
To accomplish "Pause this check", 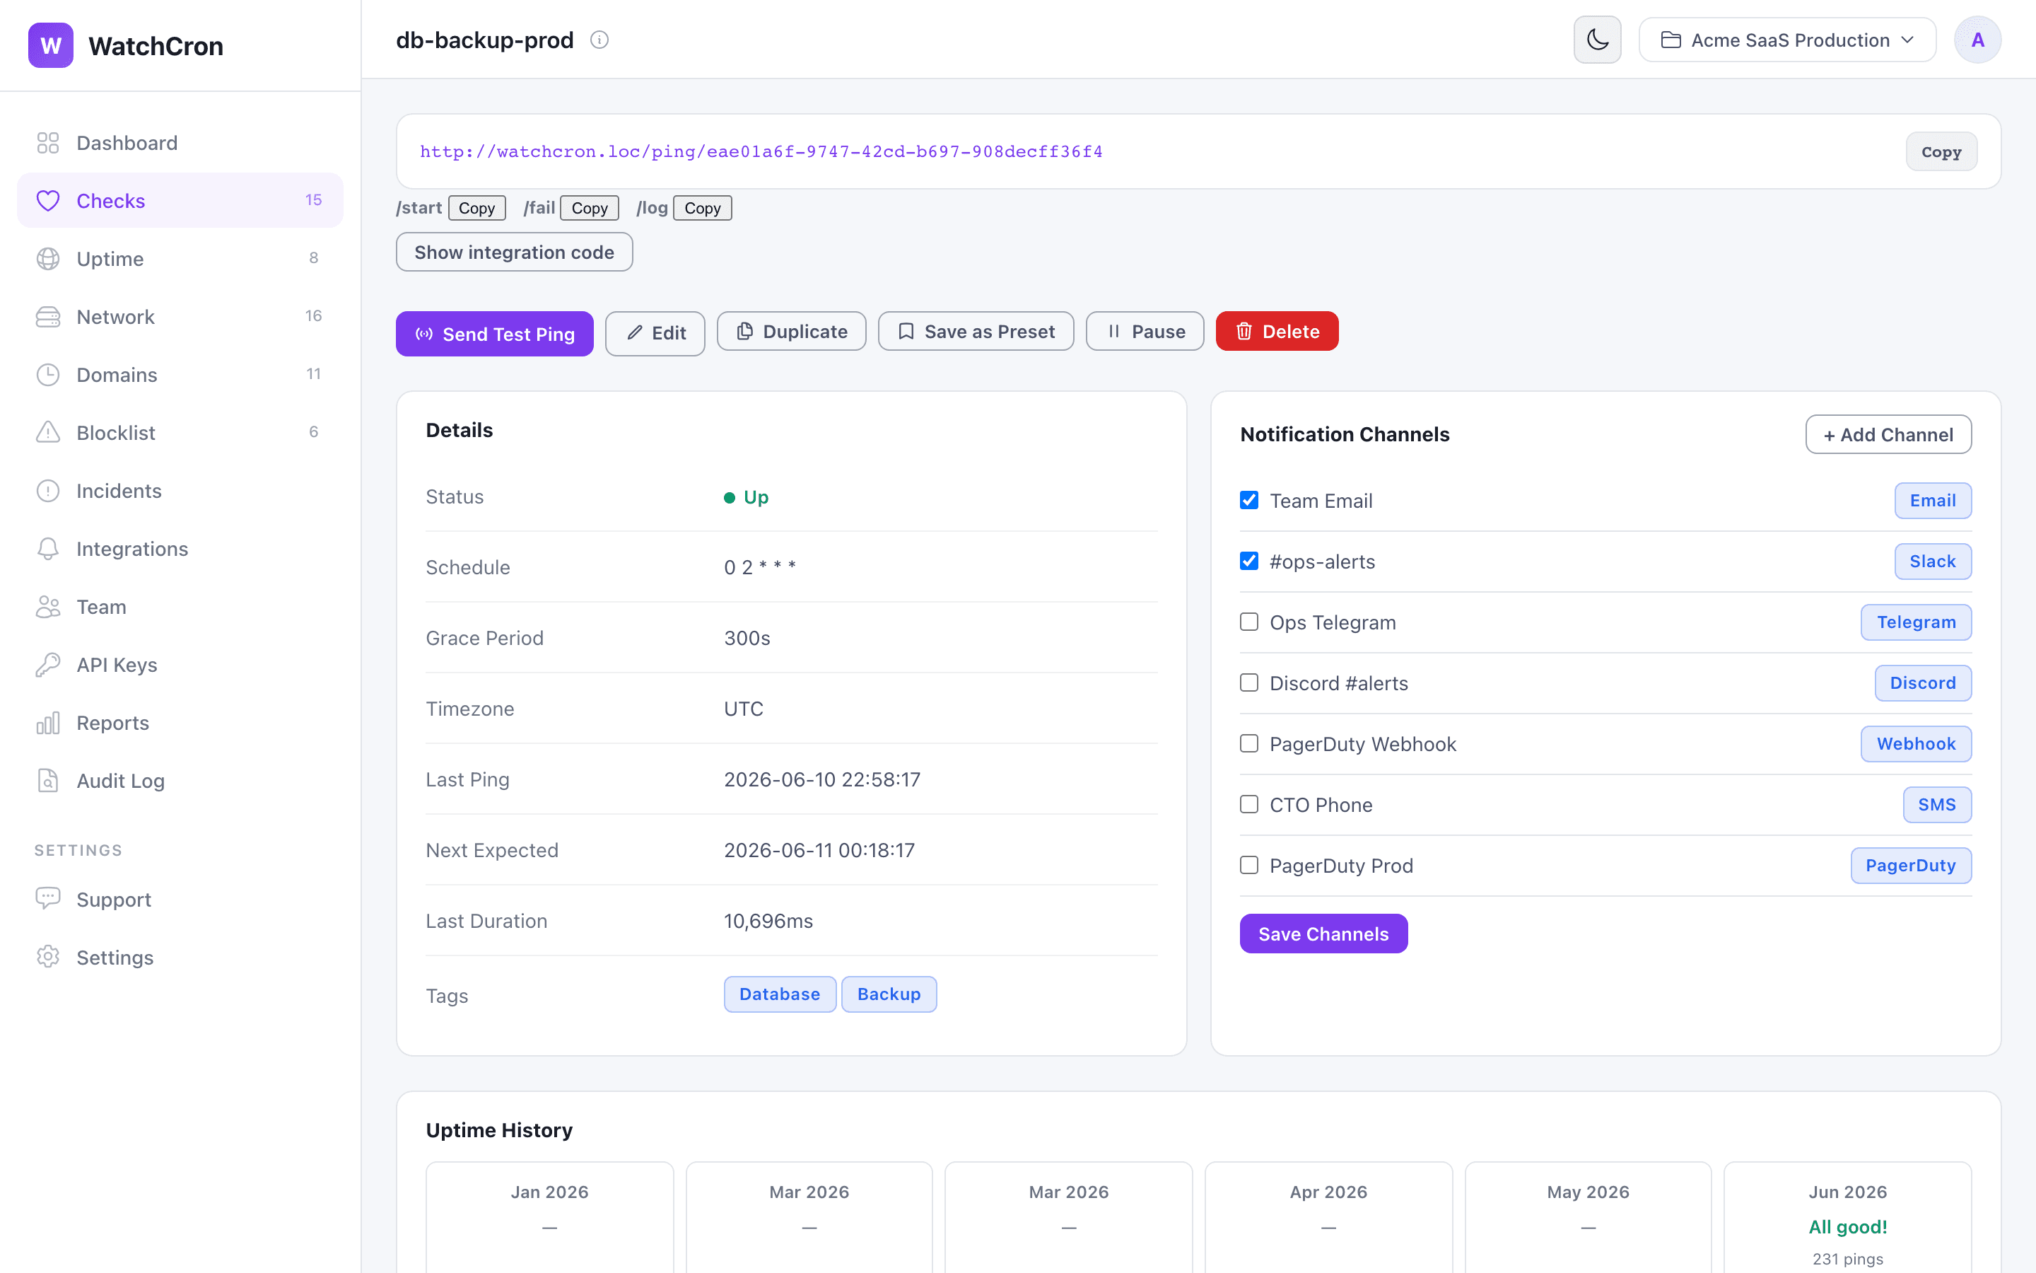I will coord(1145,332).
